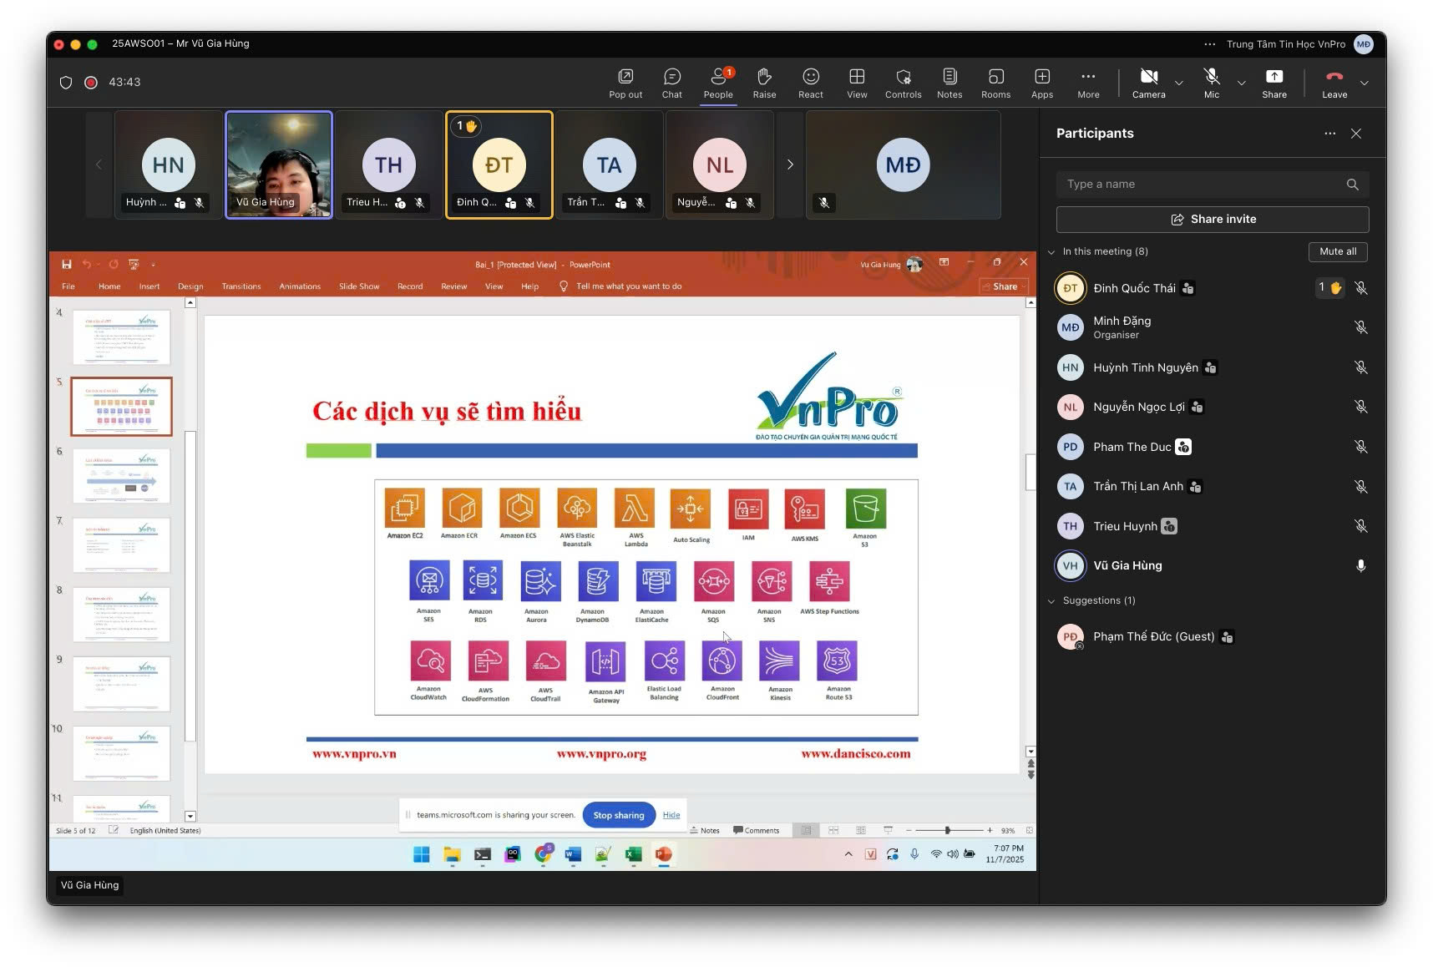Viewport: 1433px width, 967px height.
Task: Open the React emoji menu
Action: [x=811, y=84]
